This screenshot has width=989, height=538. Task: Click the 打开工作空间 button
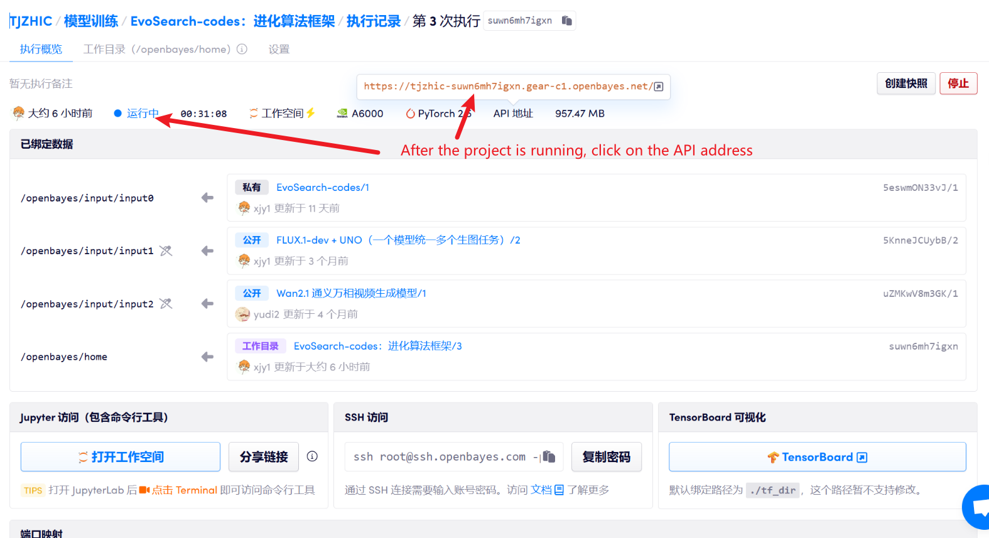pyautogui.click(x=121, y=457)
